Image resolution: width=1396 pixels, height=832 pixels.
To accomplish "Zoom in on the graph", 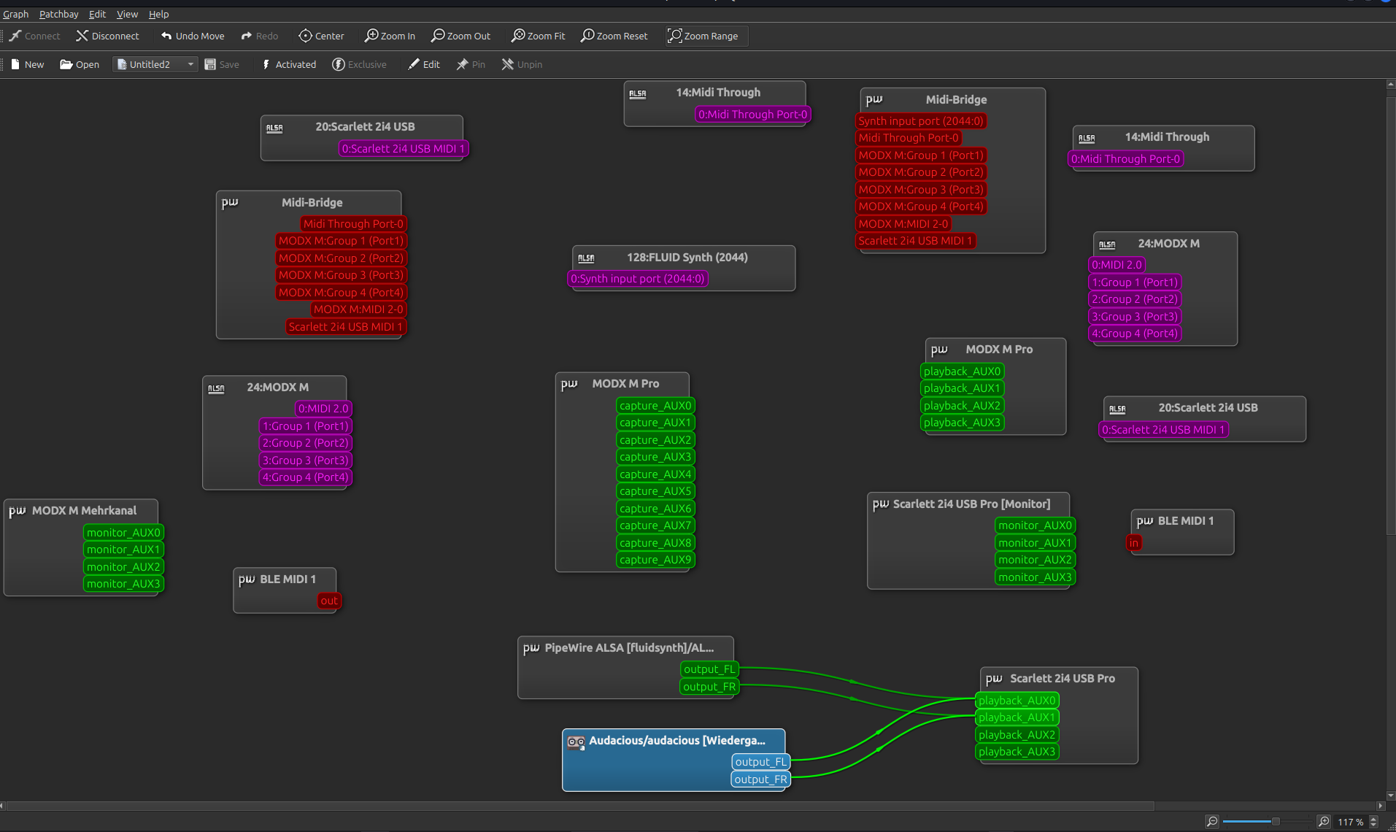I will pos(390,36).
